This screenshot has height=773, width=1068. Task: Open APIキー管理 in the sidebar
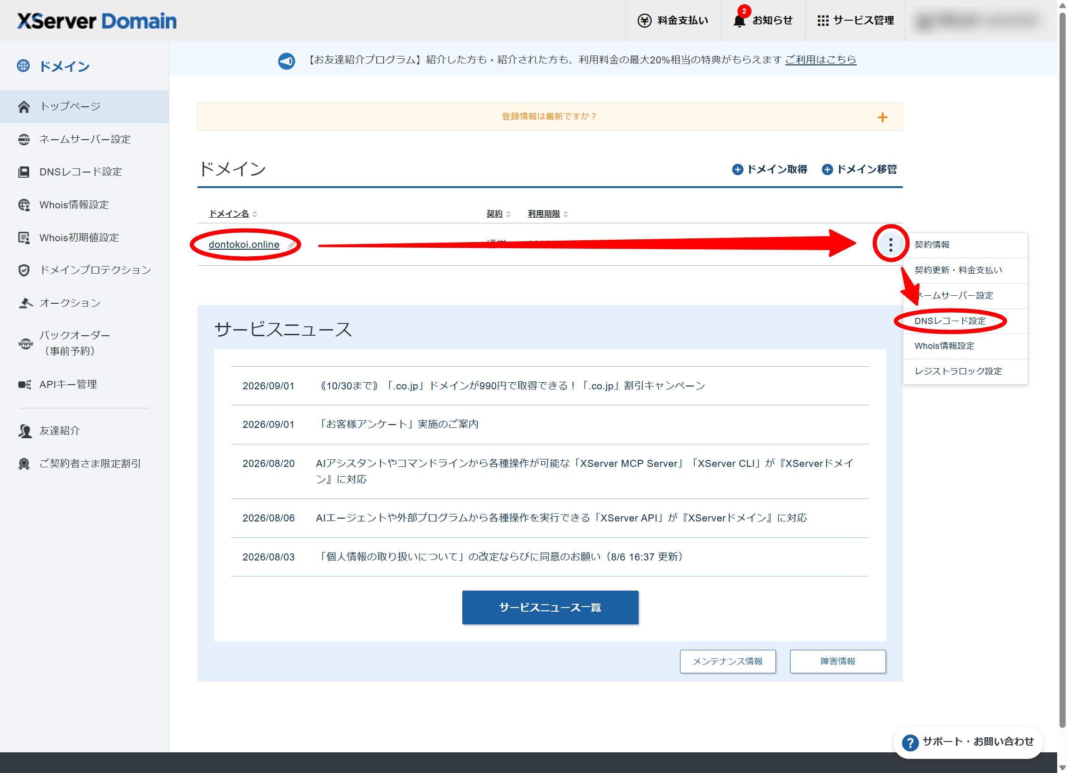point(84,385)
